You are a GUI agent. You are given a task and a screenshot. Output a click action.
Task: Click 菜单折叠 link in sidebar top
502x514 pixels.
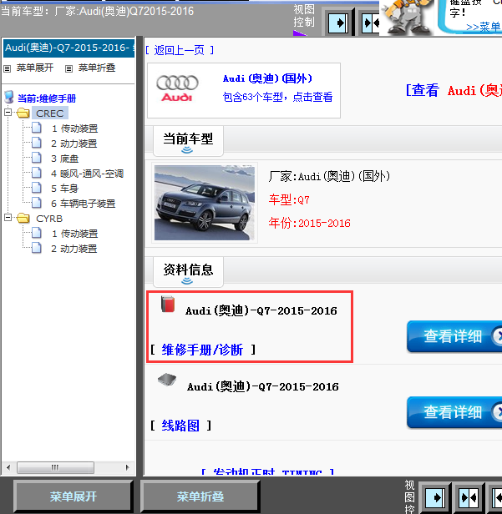97,68
